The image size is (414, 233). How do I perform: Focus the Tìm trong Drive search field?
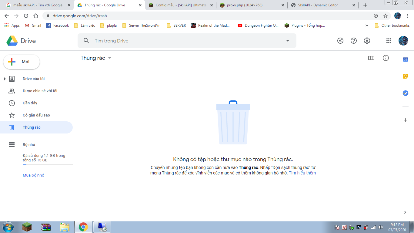pyautogui.click(x=182, y=41)
